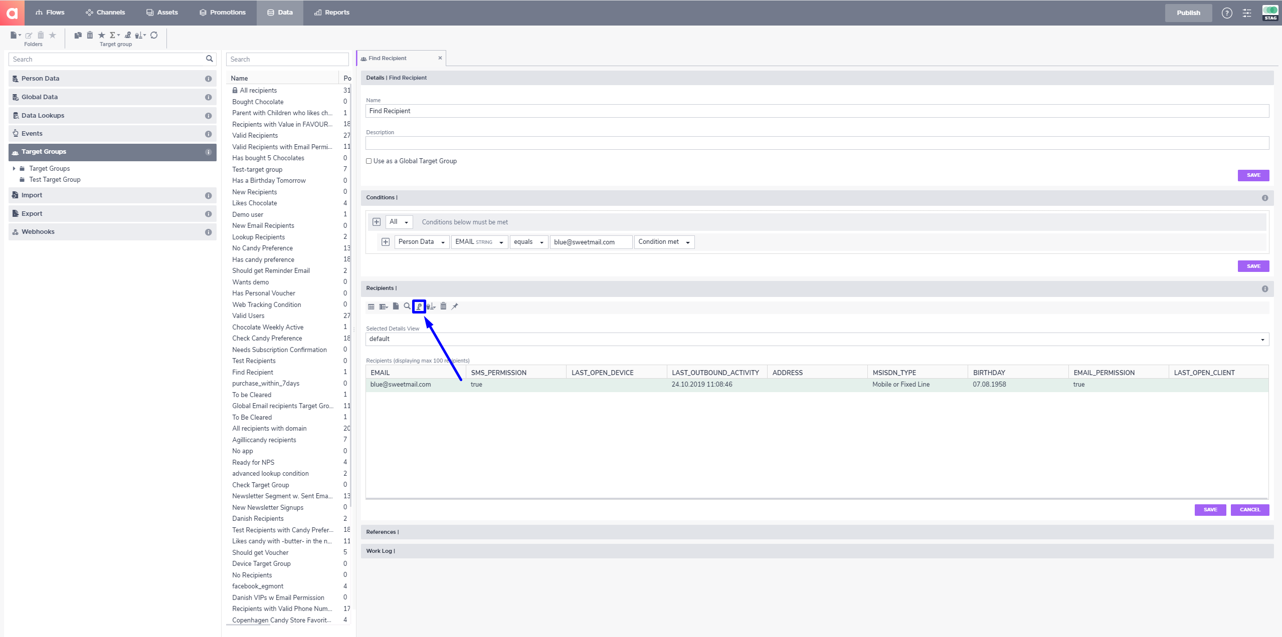Screen dimensions: 1282x637
Task: Edit the blue@sweetmail.com condition value
Action: click(591, 242)
